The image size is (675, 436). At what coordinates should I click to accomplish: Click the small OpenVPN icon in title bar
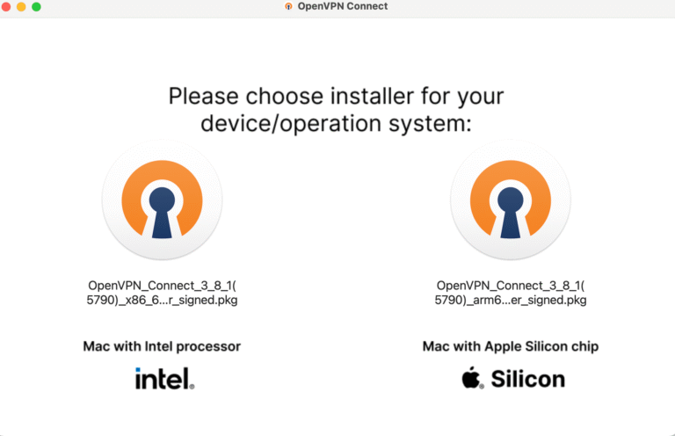tap(288, 6)
